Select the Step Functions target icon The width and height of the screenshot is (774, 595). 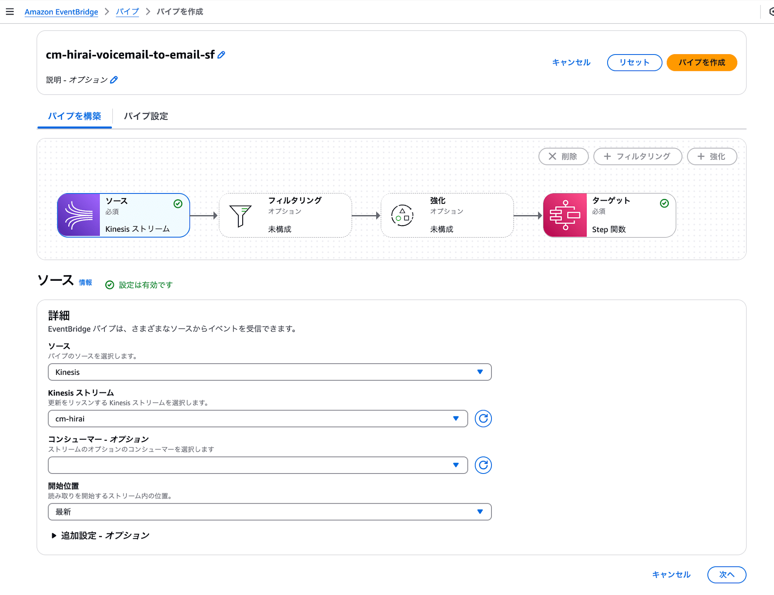coord(565,215)
